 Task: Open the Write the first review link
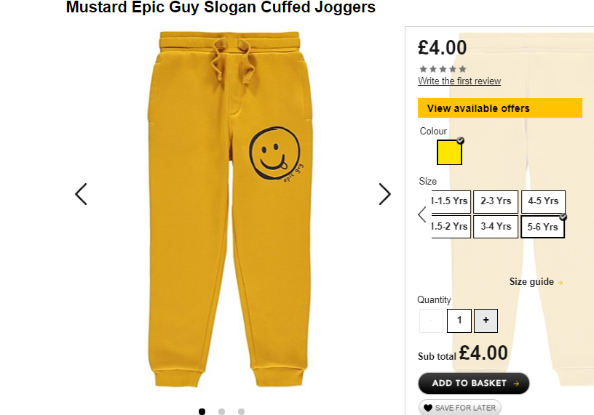click(x=459, y=81)
